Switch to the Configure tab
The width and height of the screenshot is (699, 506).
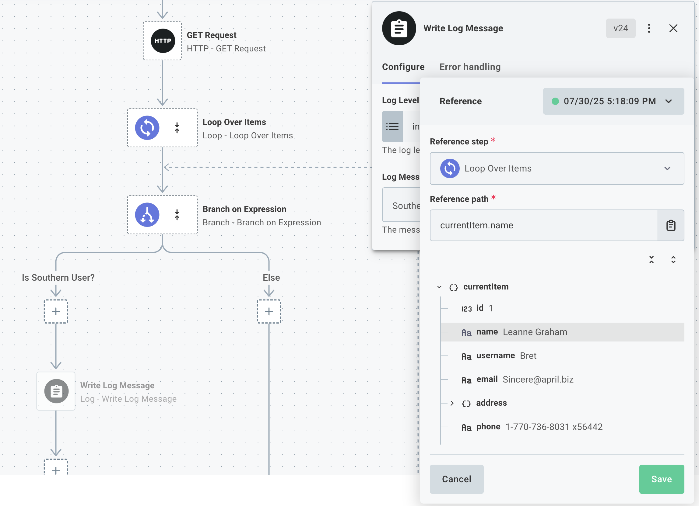point(403,67)
